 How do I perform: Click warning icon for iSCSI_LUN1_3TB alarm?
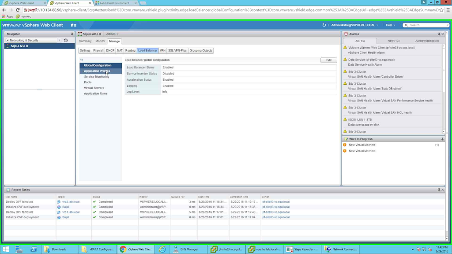point(345,119)
